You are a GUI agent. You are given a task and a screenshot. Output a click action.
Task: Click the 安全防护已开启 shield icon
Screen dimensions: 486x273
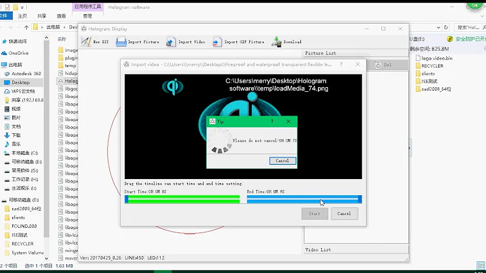point(450,39)
